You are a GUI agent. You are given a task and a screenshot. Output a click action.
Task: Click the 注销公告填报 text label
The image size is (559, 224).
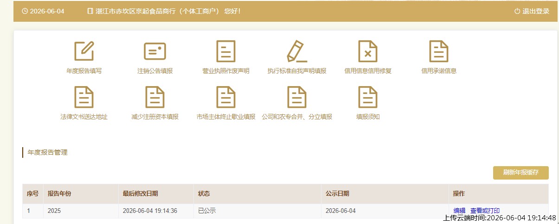tap(155, 71)
